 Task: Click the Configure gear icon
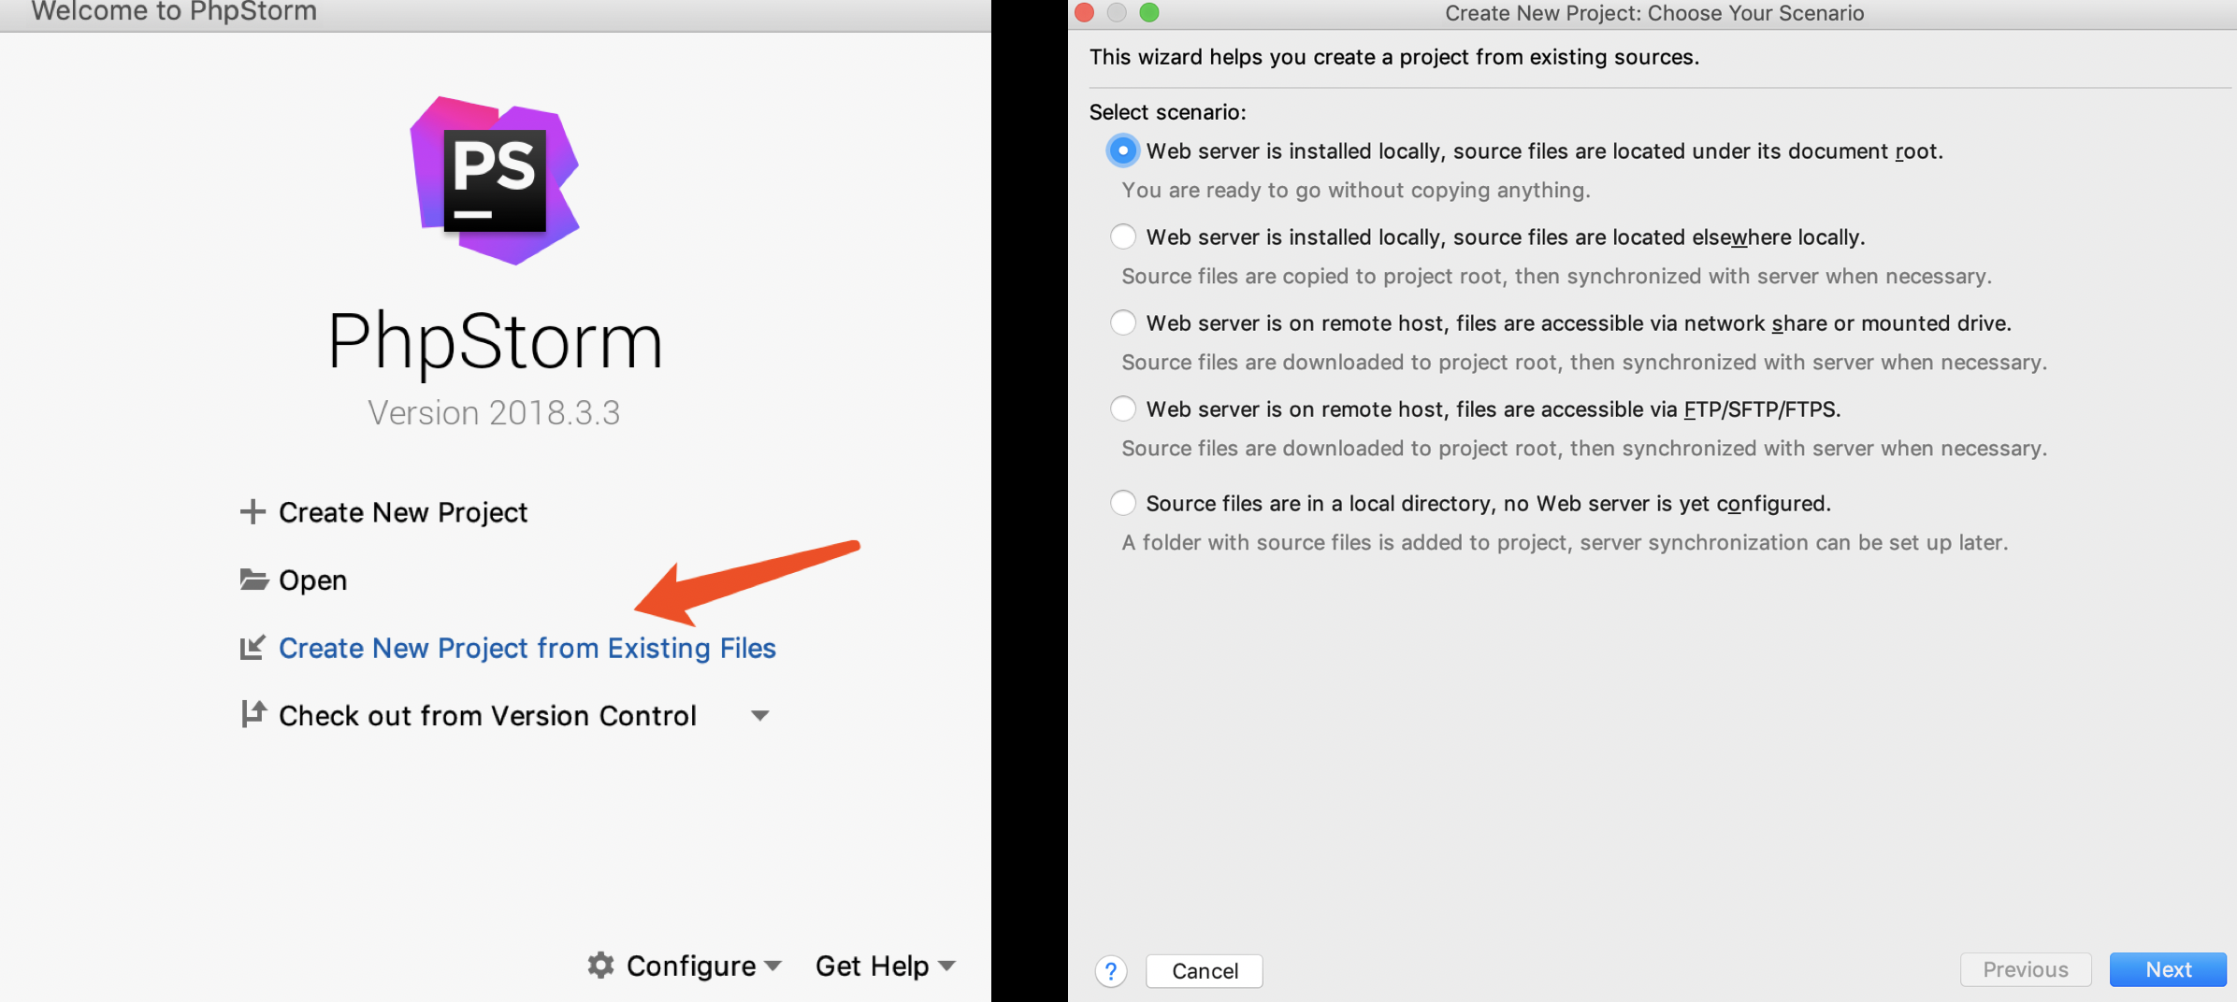pyautogui.click(x=600, y=965)
